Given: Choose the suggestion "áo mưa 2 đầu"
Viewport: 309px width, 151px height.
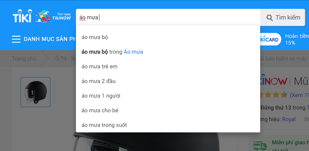Looking at the screenshot, I should point(99,81).
